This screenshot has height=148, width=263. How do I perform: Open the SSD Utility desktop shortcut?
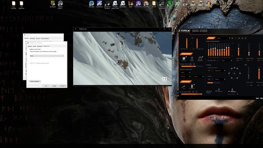tap(91, 4)
